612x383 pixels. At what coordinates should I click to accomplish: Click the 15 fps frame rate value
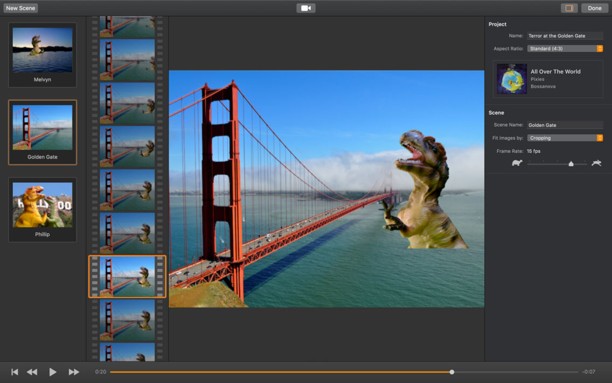pyautogui.click(x=533, y=151)
